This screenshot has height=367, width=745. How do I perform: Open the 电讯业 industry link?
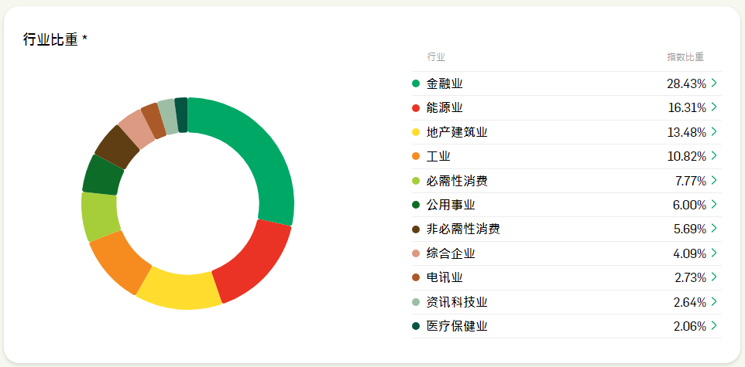click(445, 278)
